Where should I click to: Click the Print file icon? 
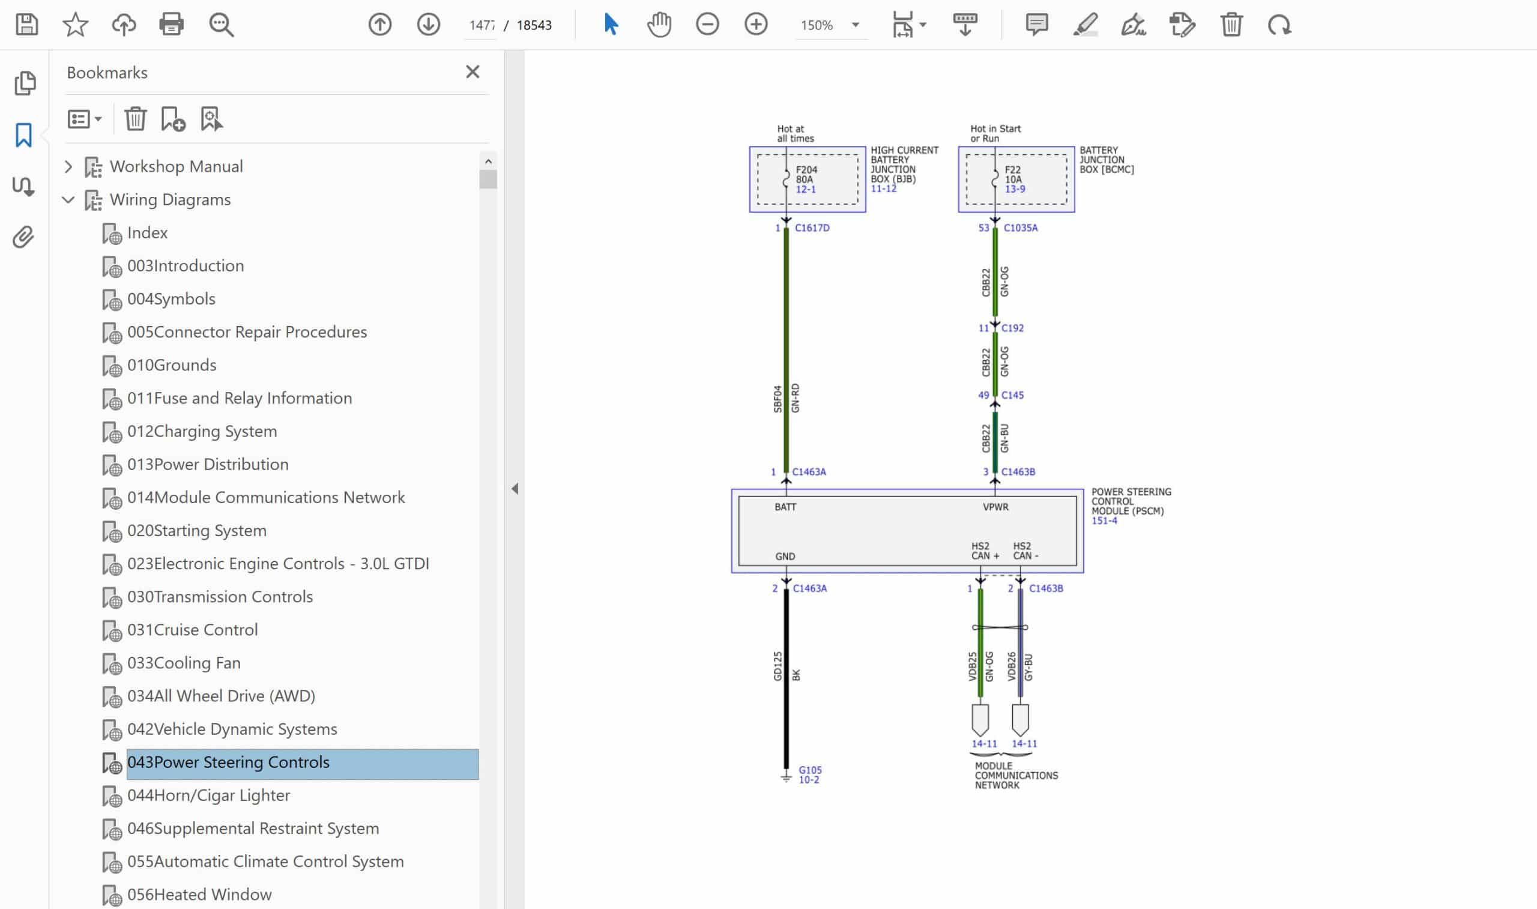(x=171, y=25)
